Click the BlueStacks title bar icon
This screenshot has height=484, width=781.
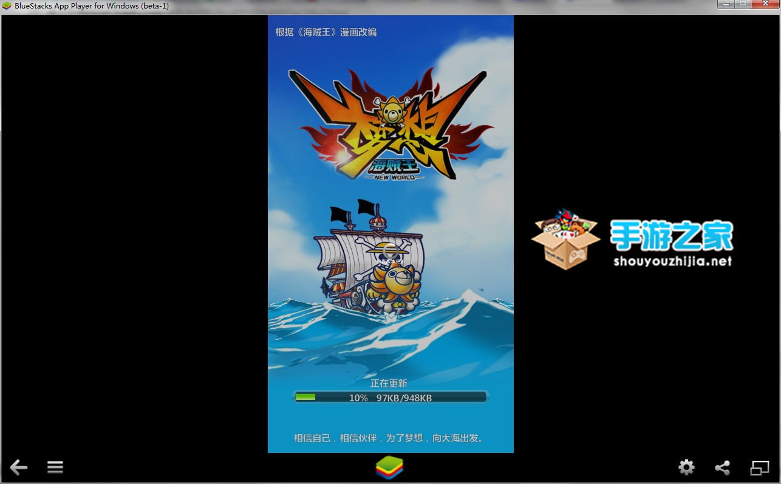click(x=7, y=5)
